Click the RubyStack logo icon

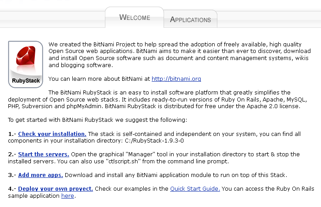pyautogui.click(x=26, y=64)
